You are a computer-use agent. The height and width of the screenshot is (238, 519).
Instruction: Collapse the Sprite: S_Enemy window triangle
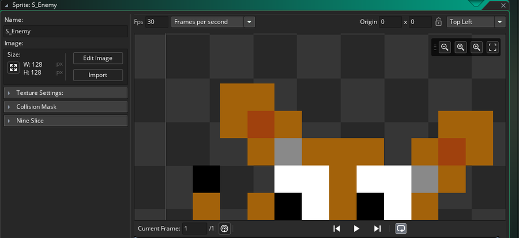[6, 5]
